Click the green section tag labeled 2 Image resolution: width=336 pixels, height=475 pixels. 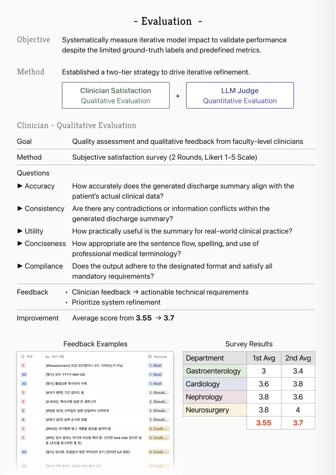coord(23,411)
